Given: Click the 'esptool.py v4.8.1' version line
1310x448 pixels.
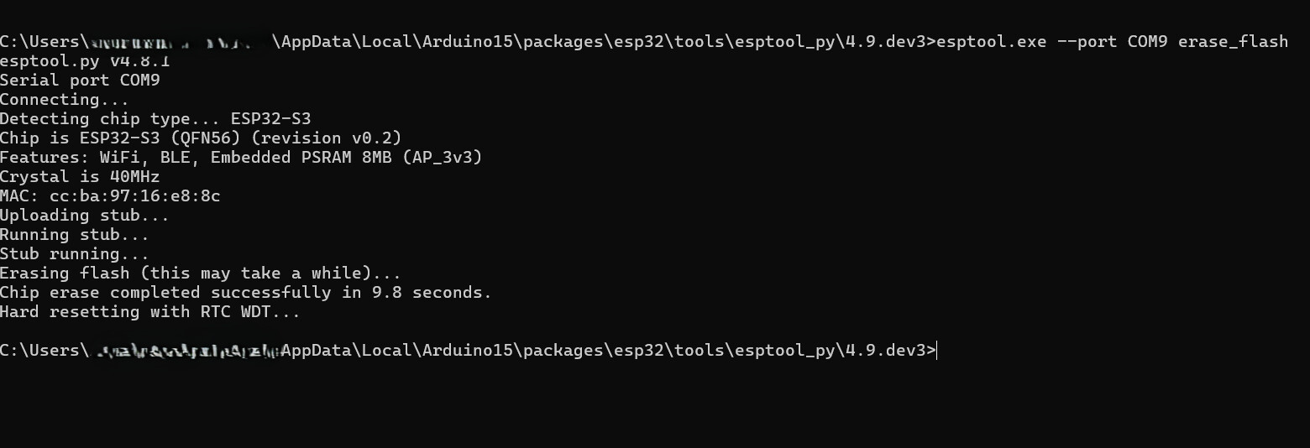Looking at the screenshot, I should coord(85,61).
